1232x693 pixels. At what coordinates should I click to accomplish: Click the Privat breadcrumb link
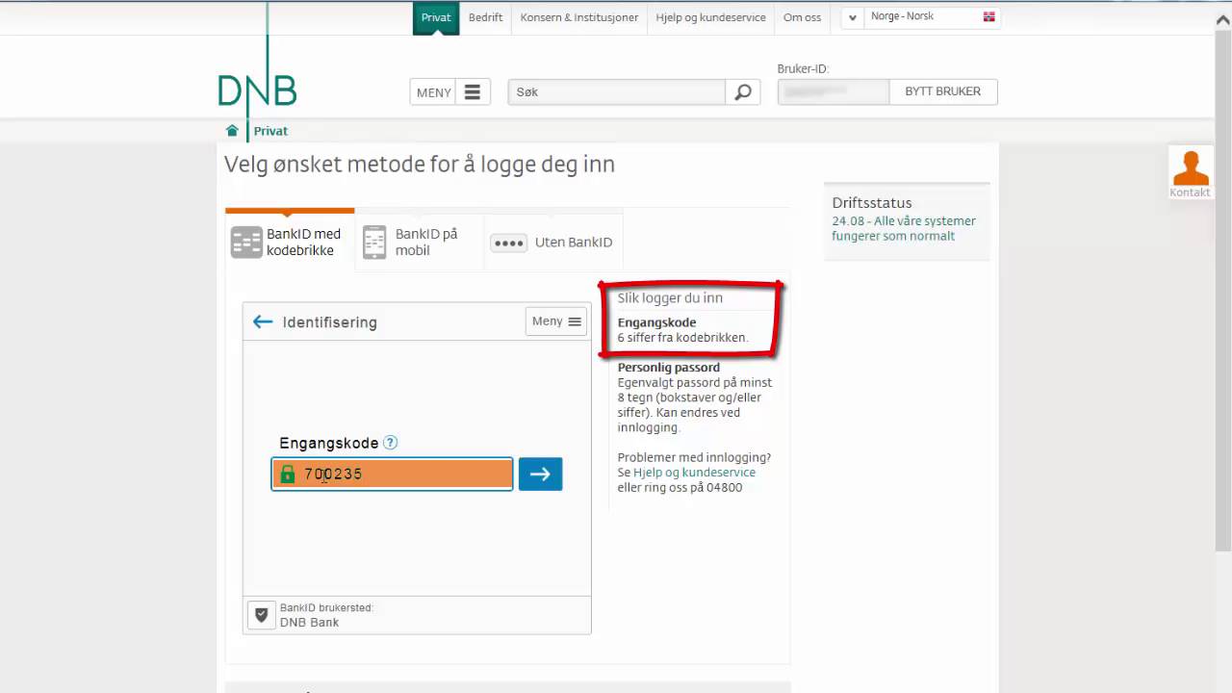(270, 131)
